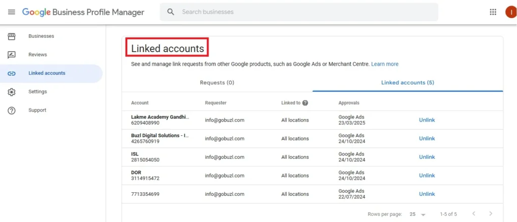Click the search magnifier icon

171,12
